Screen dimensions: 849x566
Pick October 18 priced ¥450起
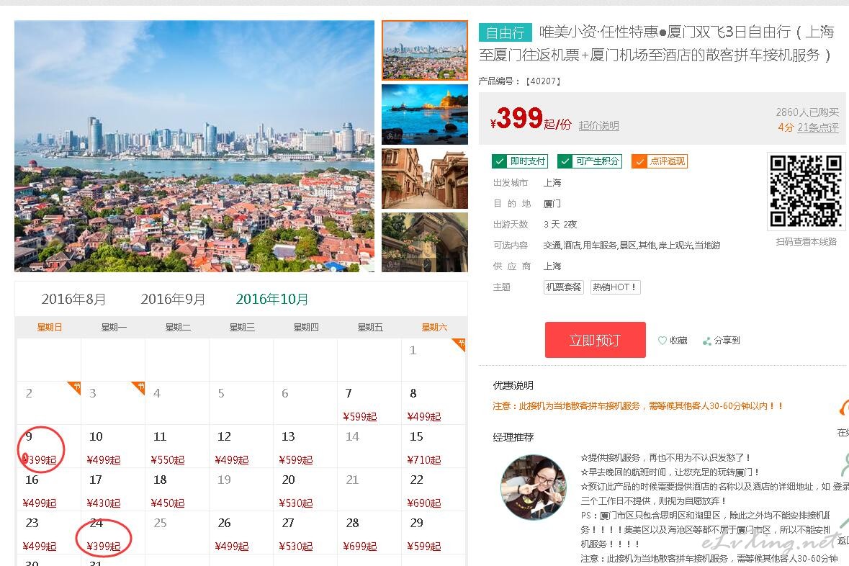177,490
